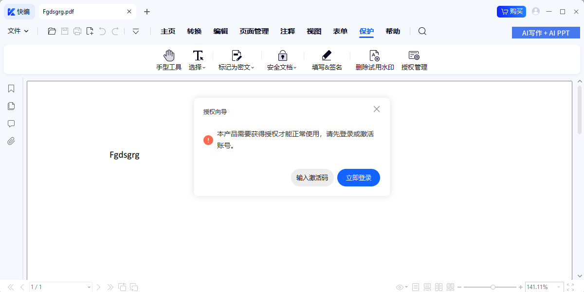The height and width of the screenshot is (292, 584).
Task: Toggle single page view mode
Action: click(415, 287)
